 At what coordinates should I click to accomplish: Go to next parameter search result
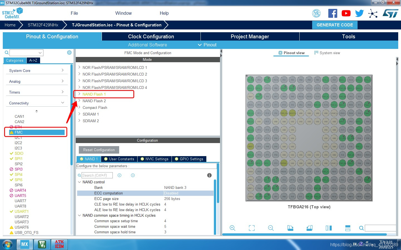coord(133,175)
